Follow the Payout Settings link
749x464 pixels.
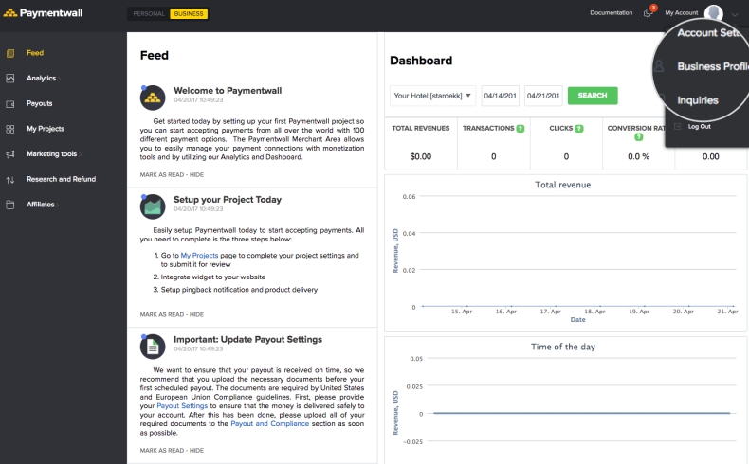pyautogui.click(x=181, y=405)
